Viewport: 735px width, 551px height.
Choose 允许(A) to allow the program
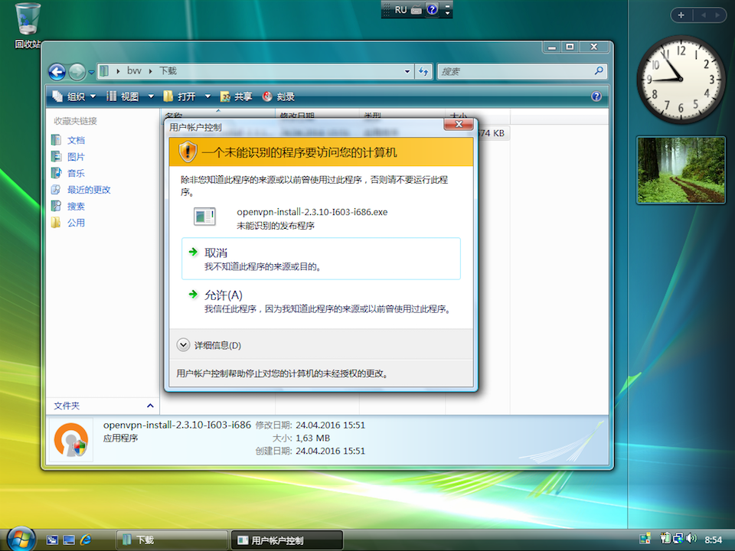[321, 302]
